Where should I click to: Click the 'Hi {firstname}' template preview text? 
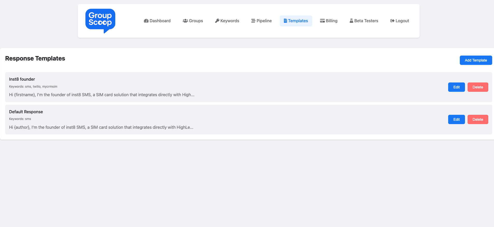(x=102, y=95)
